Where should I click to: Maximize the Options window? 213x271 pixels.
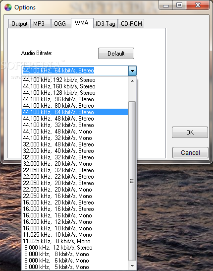(x=179, y=5)
